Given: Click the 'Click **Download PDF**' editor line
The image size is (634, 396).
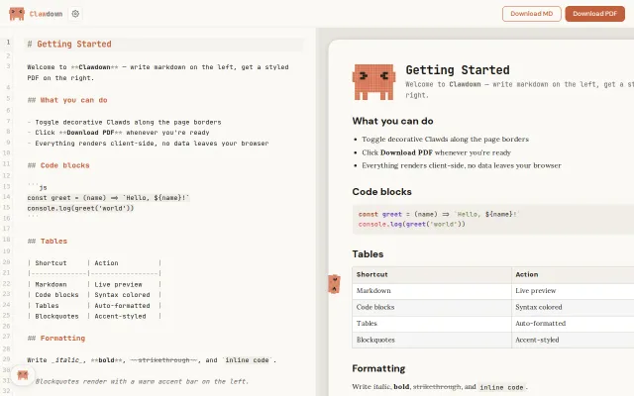Looking at the screenshot, I should click(118, 133).
